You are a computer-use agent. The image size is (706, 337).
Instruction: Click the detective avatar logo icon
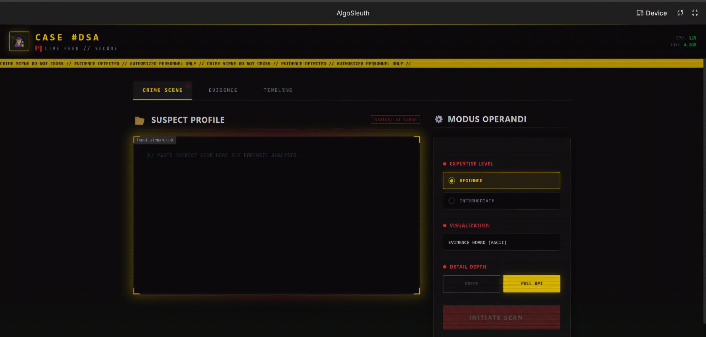pyautogui.click(x=19, y=41)
